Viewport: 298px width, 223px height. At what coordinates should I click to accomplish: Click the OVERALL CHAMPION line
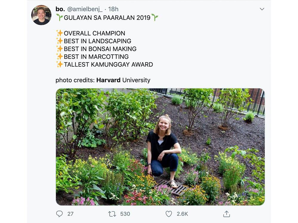[x=94, y=33]
